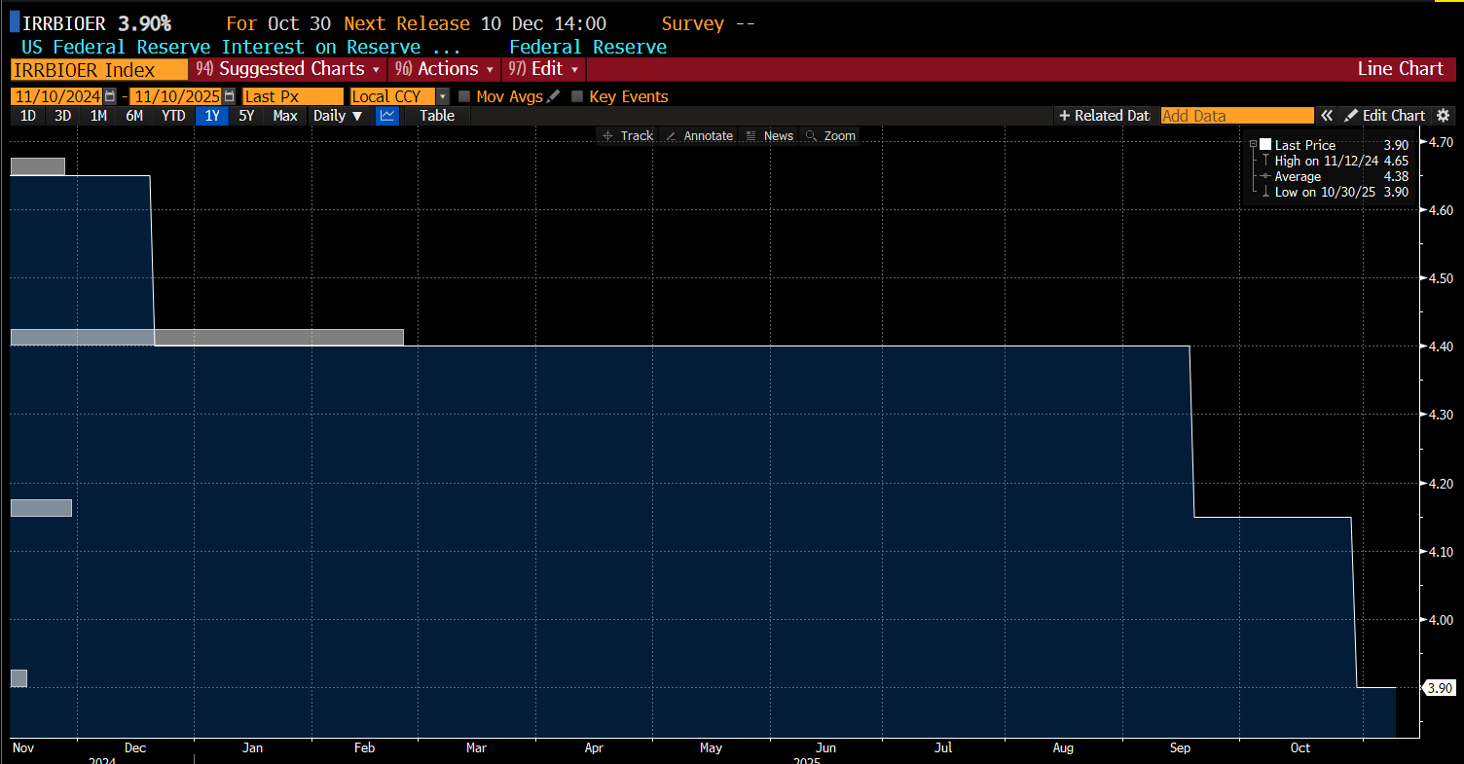Viewport: 1464px width, 764px height.
Task: Click the Edit Chart button
Action: click(1385, 116)
